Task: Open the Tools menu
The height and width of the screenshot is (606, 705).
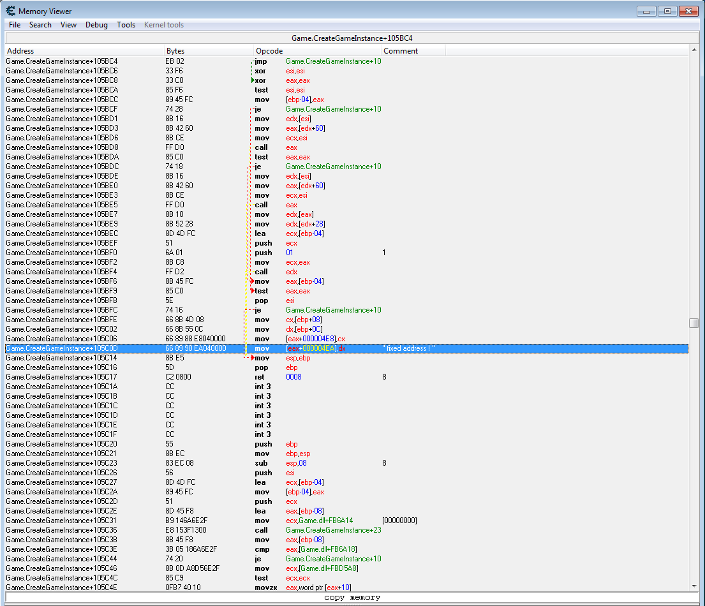Action: pyautogui.click(x=126, y=25)
